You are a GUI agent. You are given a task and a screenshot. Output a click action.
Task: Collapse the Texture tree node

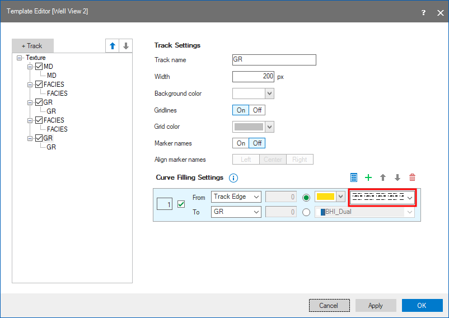20,58
